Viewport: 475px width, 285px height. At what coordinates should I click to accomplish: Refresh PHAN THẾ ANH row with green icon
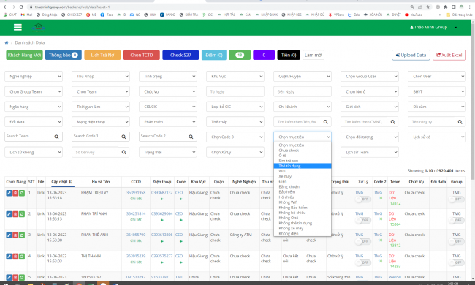click(x=22, y=235)
